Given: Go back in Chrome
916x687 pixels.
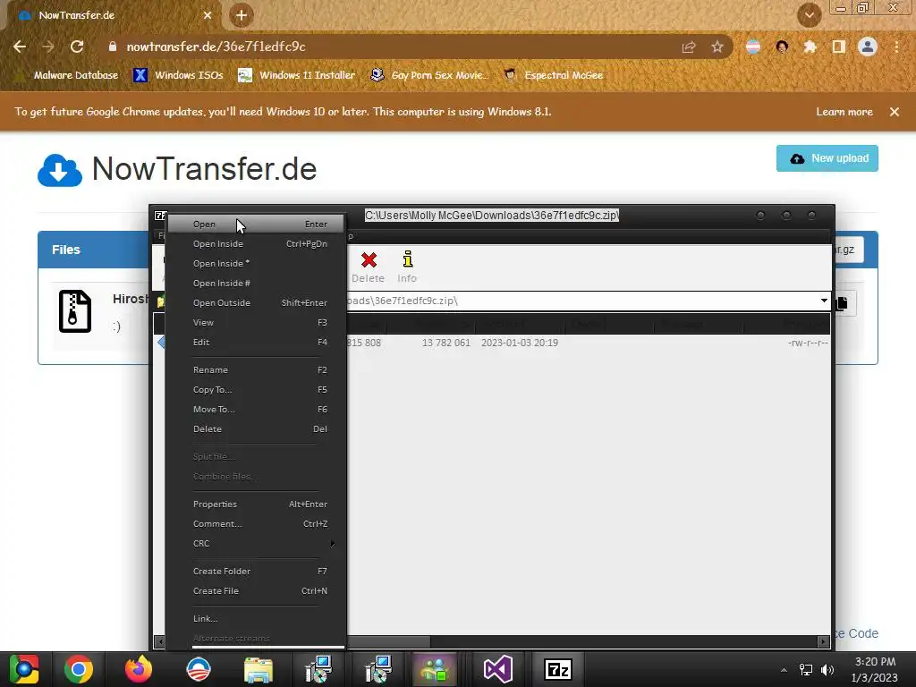Looking at the screenshot, I should click(20, 47).
